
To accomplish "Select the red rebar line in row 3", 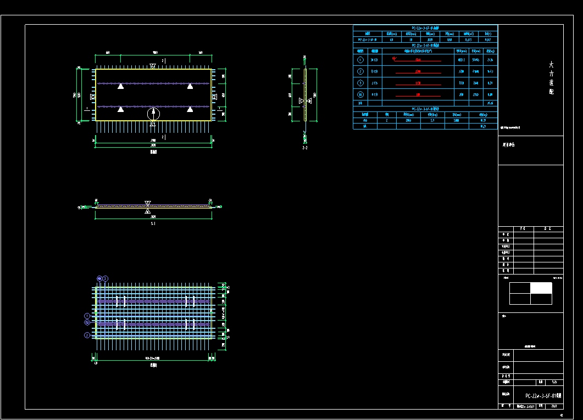I will pyautogui.click(x=418, y=85).
